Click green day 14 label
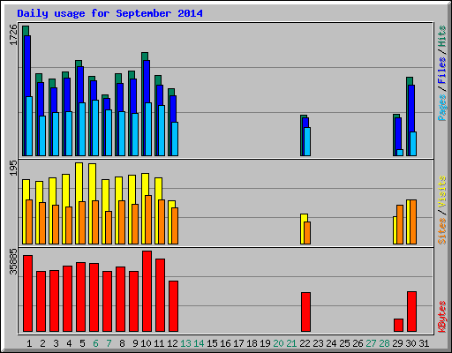Image resolution: width=452 pixels, height=353 pixels. tap(199, 343)
